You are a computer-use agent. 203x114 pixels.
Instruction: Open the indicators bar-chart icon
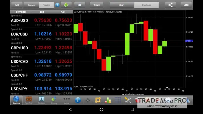108,100
